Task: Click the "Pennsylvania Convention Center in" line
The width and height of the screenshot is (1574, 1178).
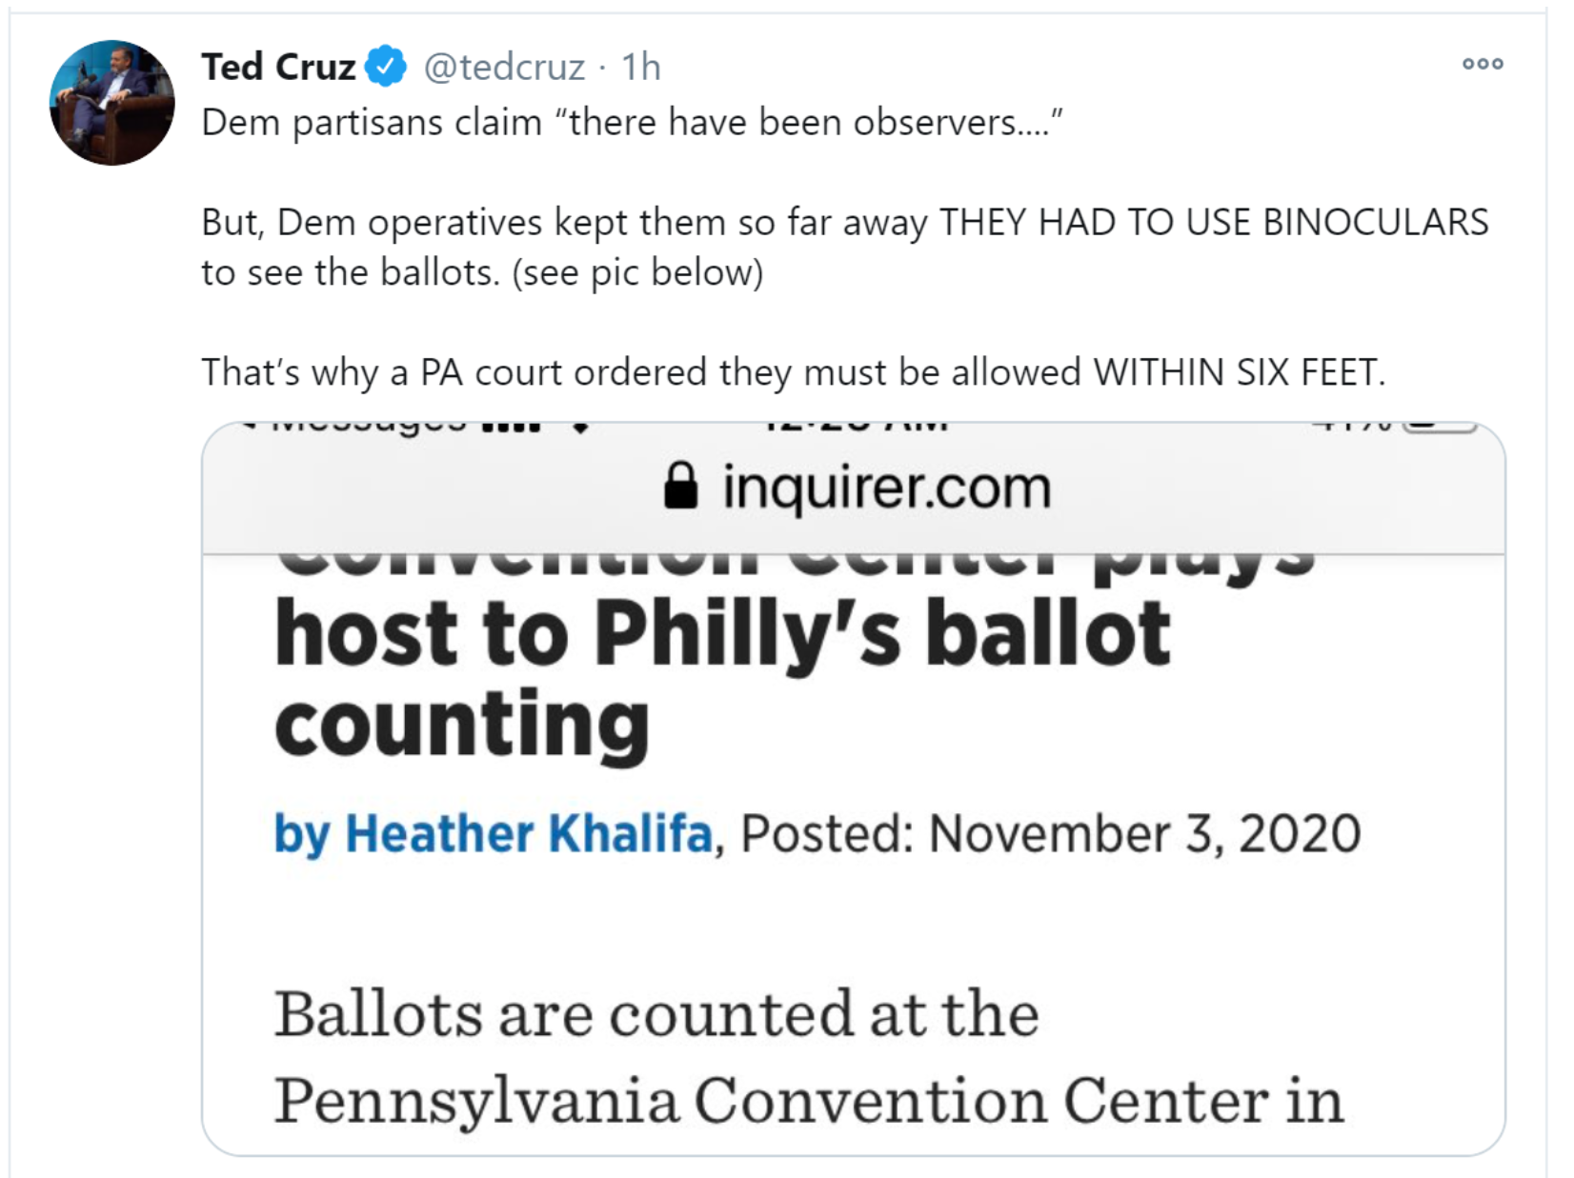Action: [x=809, y=1101]
